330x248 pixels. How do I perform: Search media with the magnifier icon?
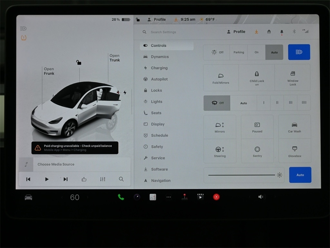click(x=121, y=179)
